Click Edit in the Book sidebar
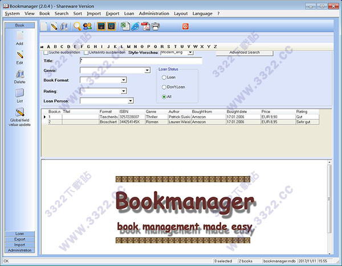Screen dimensions: 342x266 coord(19,57)
